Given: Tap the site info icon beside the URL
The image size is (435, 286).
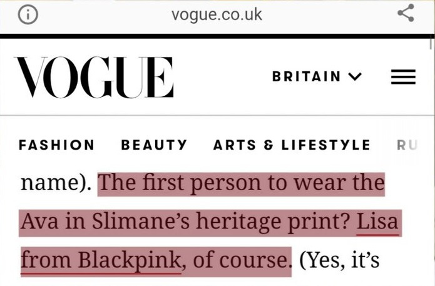Looking at the screenshot, I should coord(28,14).
